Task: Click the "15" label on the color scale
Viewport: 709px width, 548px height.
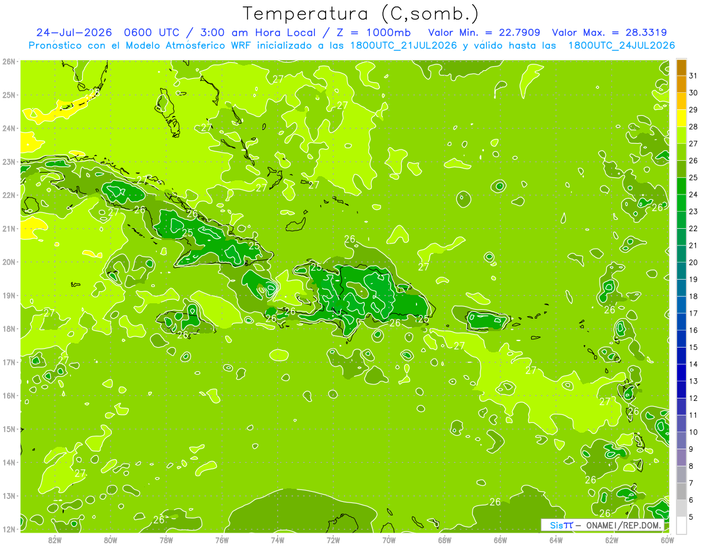Action: pyautogui.click(x=694, y=347)
